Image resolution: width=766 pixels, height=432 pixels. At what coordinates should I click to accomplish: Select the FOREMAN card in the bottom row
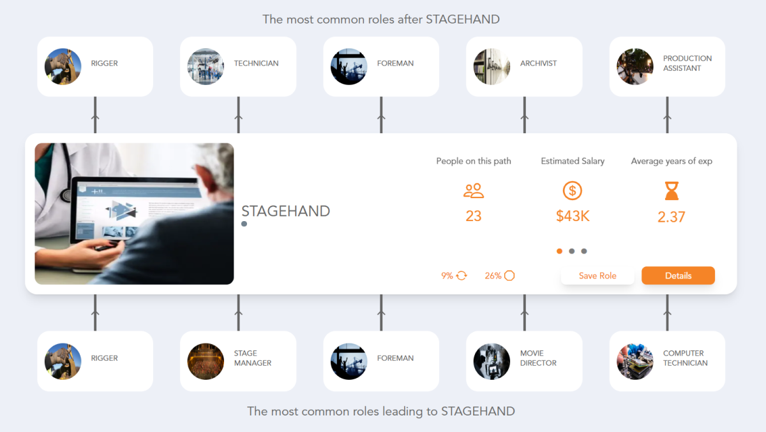click(380, 361)
